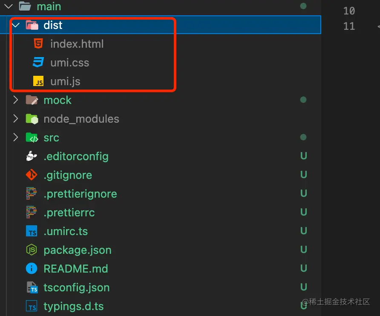
Task: Open the umi.css file
Action: tap(69, 63)
